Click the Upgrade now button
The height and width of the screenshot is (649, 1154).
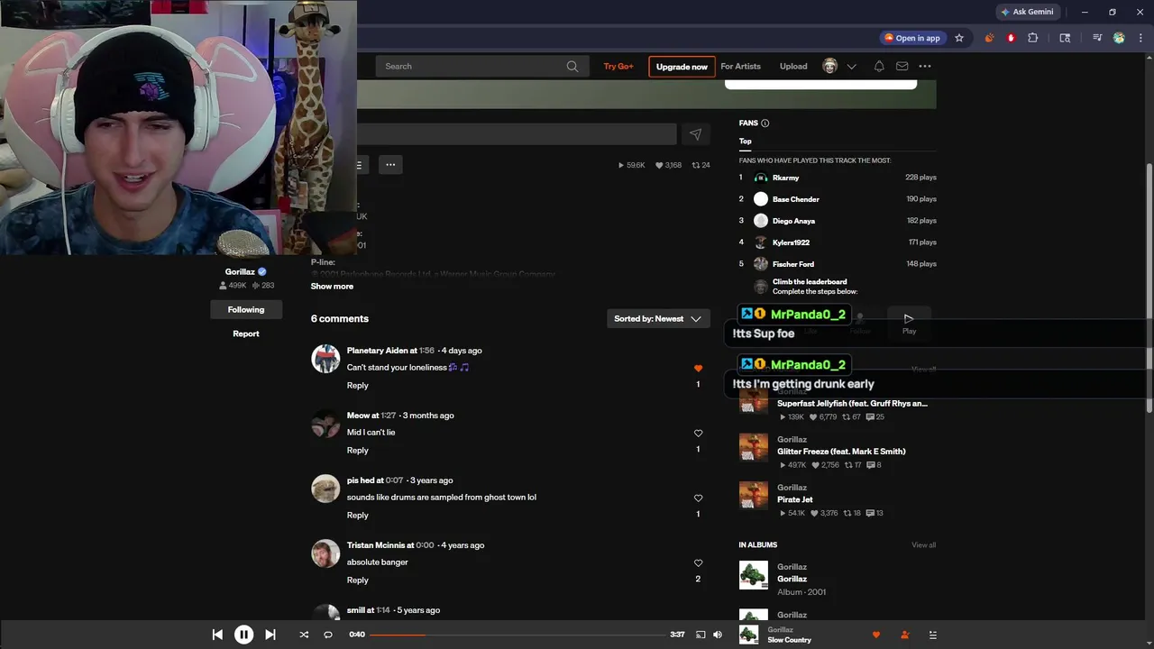682,67
